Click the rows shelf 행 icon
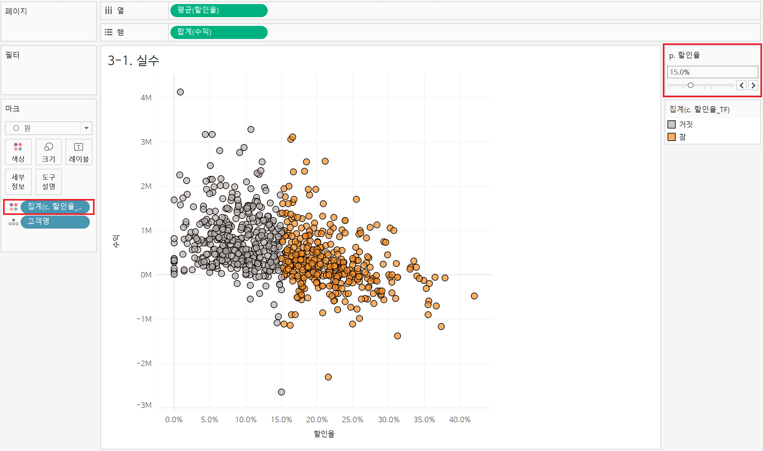The image size is (763, 451). click(109, 32)
